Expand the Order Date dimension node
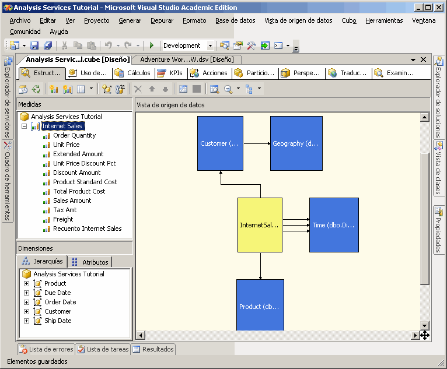Viewport: 447px width, 369px height. [26, 303]
